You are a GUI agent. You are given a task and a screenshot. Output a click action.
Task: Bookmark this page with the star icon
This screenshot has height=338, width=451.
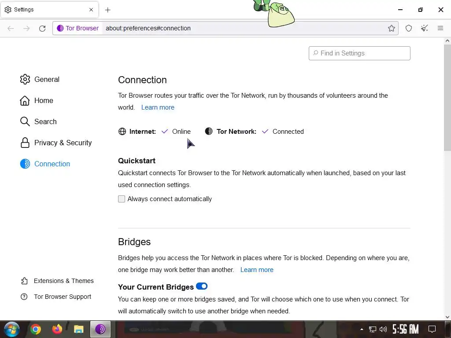coord(391,28)
